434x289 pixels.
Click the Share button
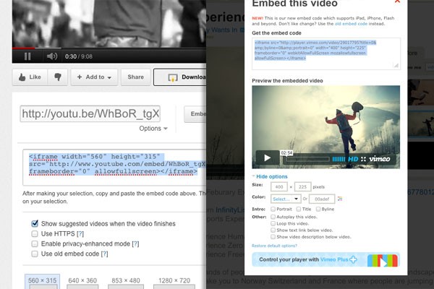coord(136,77)
